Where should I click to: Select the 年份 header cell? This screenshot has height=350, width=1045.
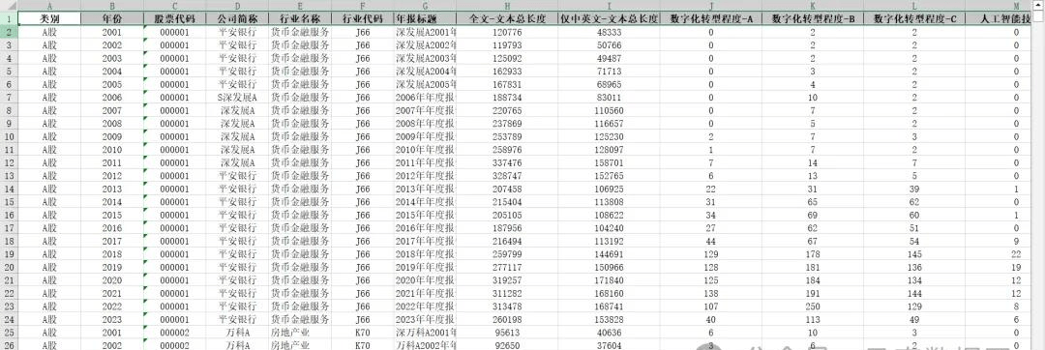(x=112, y=18)
